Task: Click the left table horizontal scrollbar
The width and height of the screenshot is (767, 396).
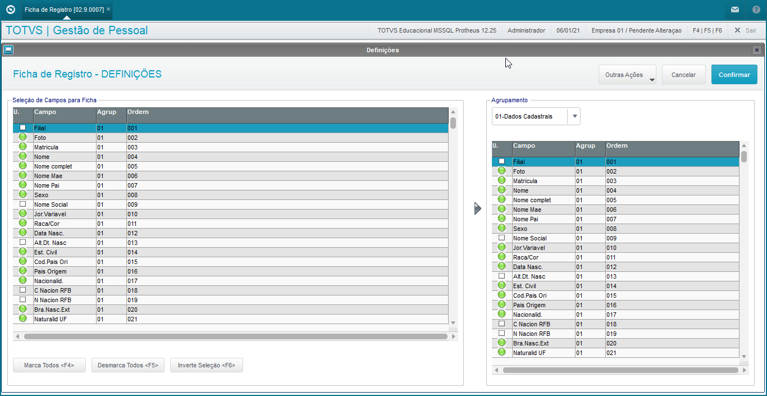Action: [x=235, y=336]
